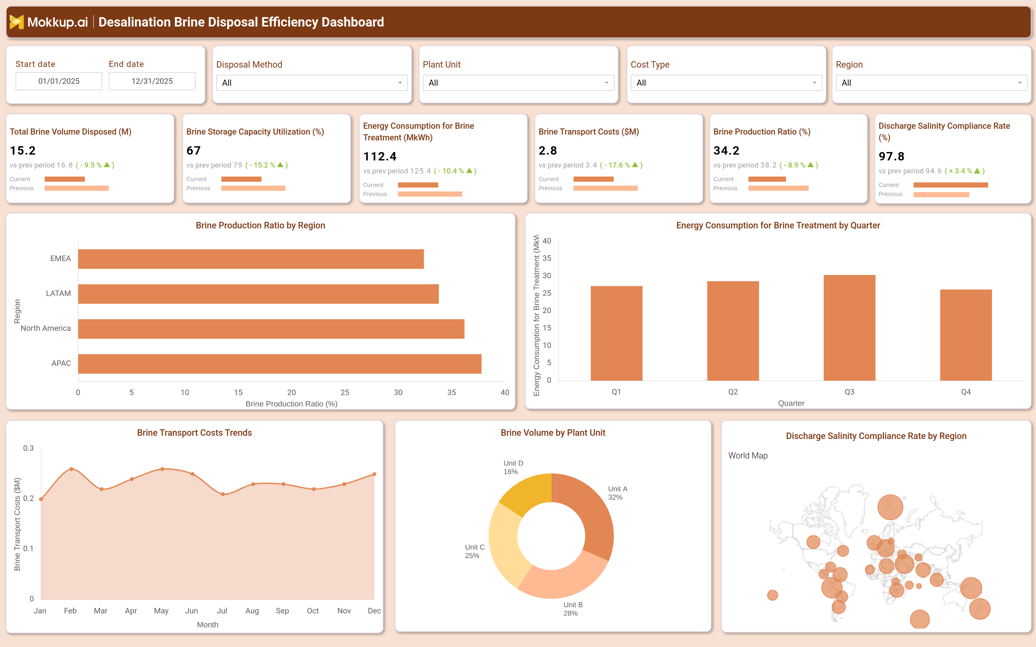Select the North America bar in region chart
Screen dimensions: 1036x647
pyautogui.click(x=271, y=329)
